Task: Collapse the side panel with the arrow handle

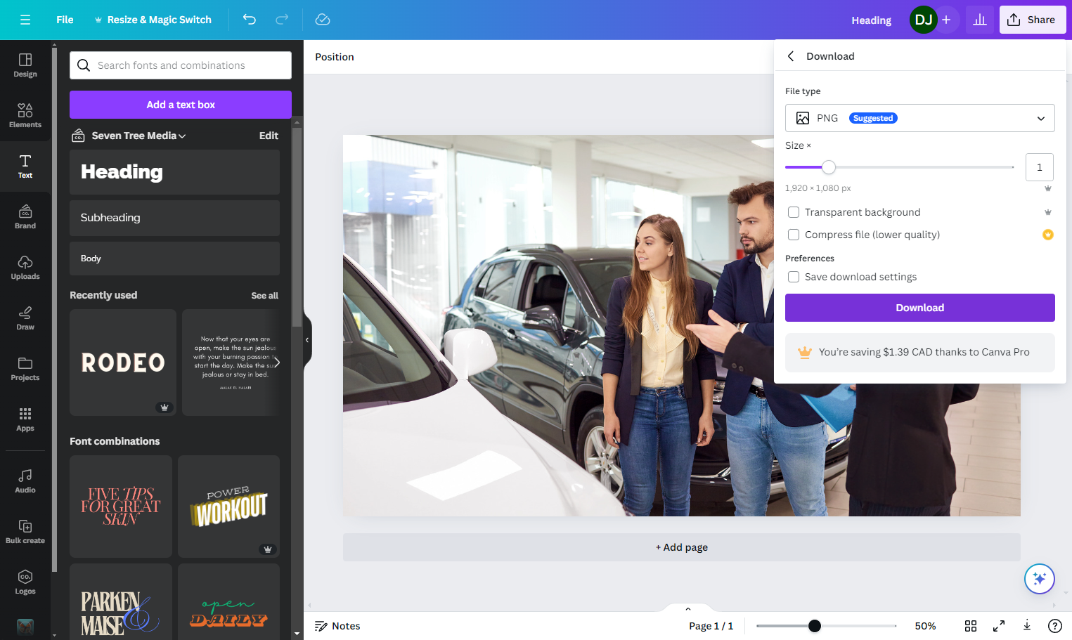Action: (307, 340)
